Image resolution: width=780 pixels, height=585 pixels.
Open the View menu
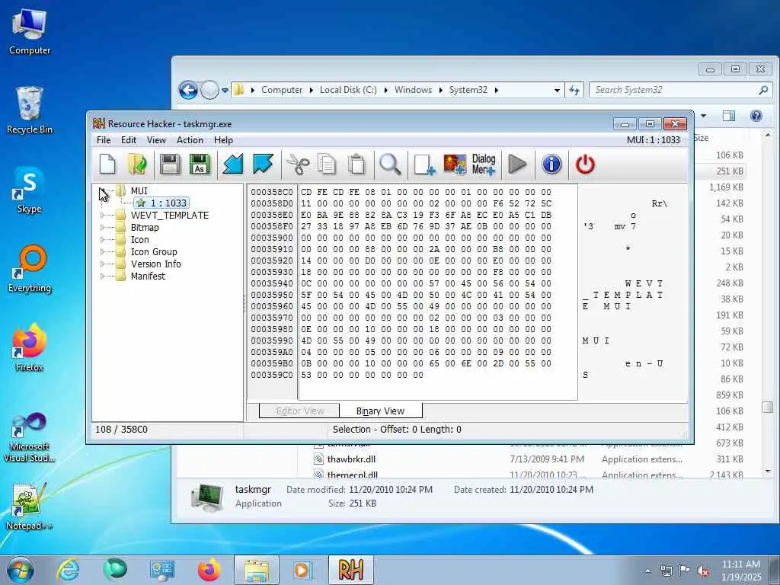(156, 140)
